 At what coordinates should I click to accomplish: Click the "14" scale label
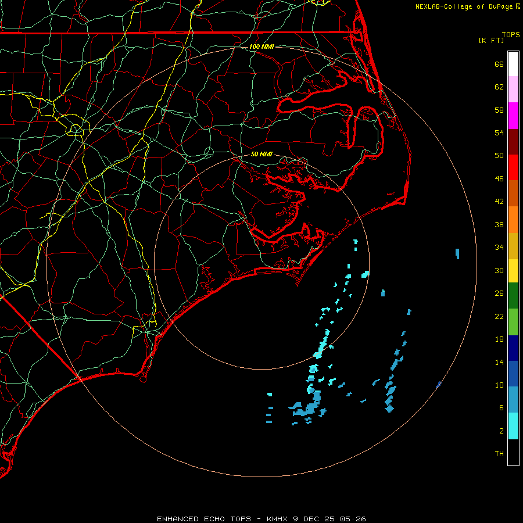click(499, 362)
